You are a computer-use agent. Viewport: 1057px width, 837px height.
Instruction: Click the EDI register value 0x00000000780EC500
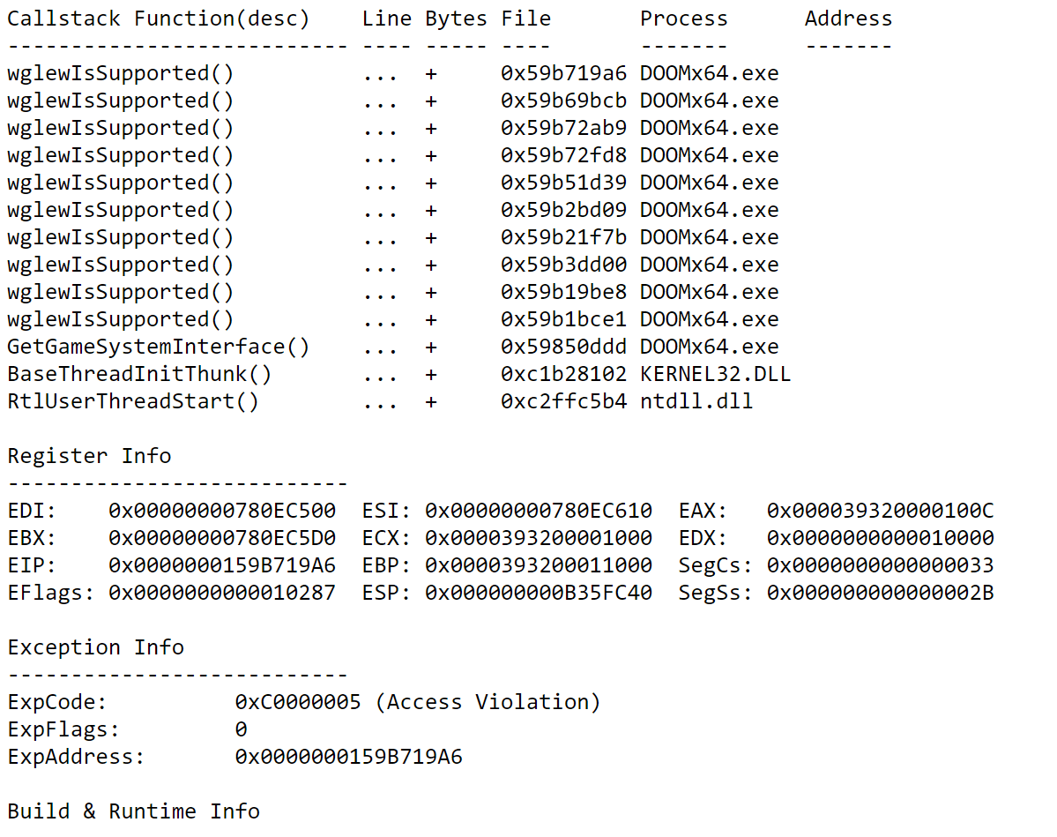(222, 511)
